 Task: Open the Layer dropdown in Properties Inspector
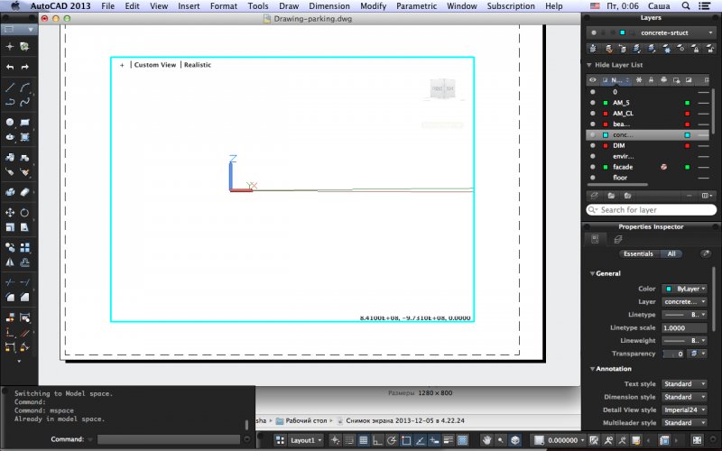[x=684, y=301]
